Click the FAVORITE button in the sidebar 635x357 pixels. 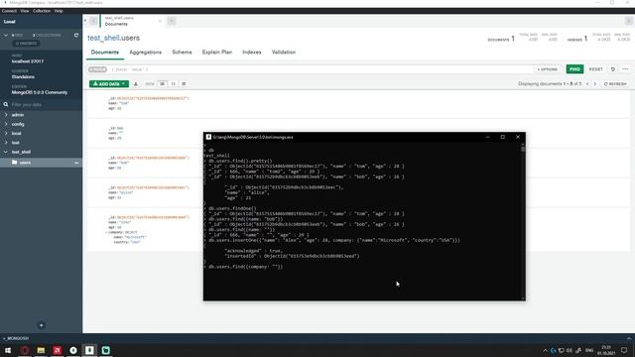[x=26, y=44]
